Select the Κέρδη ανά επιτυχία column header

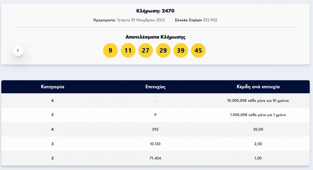(x=258, y=87)
